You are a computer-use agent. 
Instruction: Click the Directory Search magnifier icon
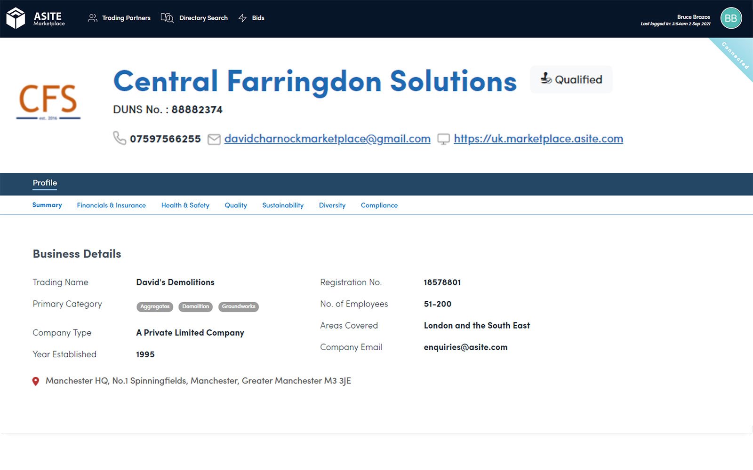tap(167, 18)
